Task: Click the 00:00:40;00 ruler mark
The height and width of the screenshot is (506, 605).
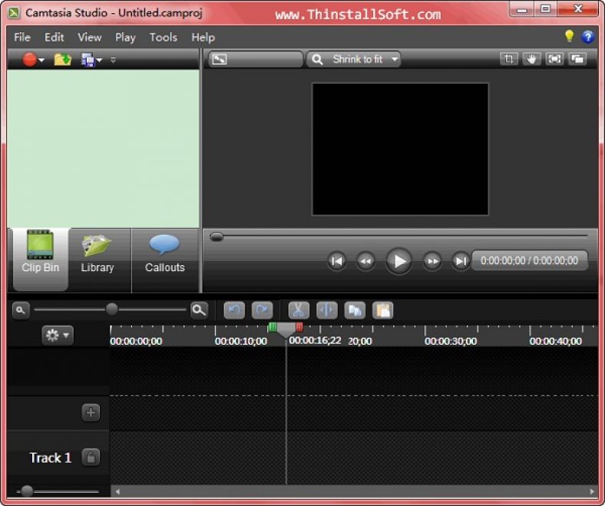Action: [x=556, y=341]
